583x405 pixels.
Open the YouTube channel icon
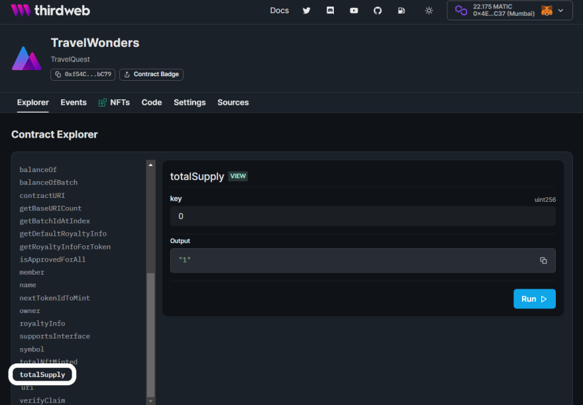pyautogui.click(x=354, y=11)
